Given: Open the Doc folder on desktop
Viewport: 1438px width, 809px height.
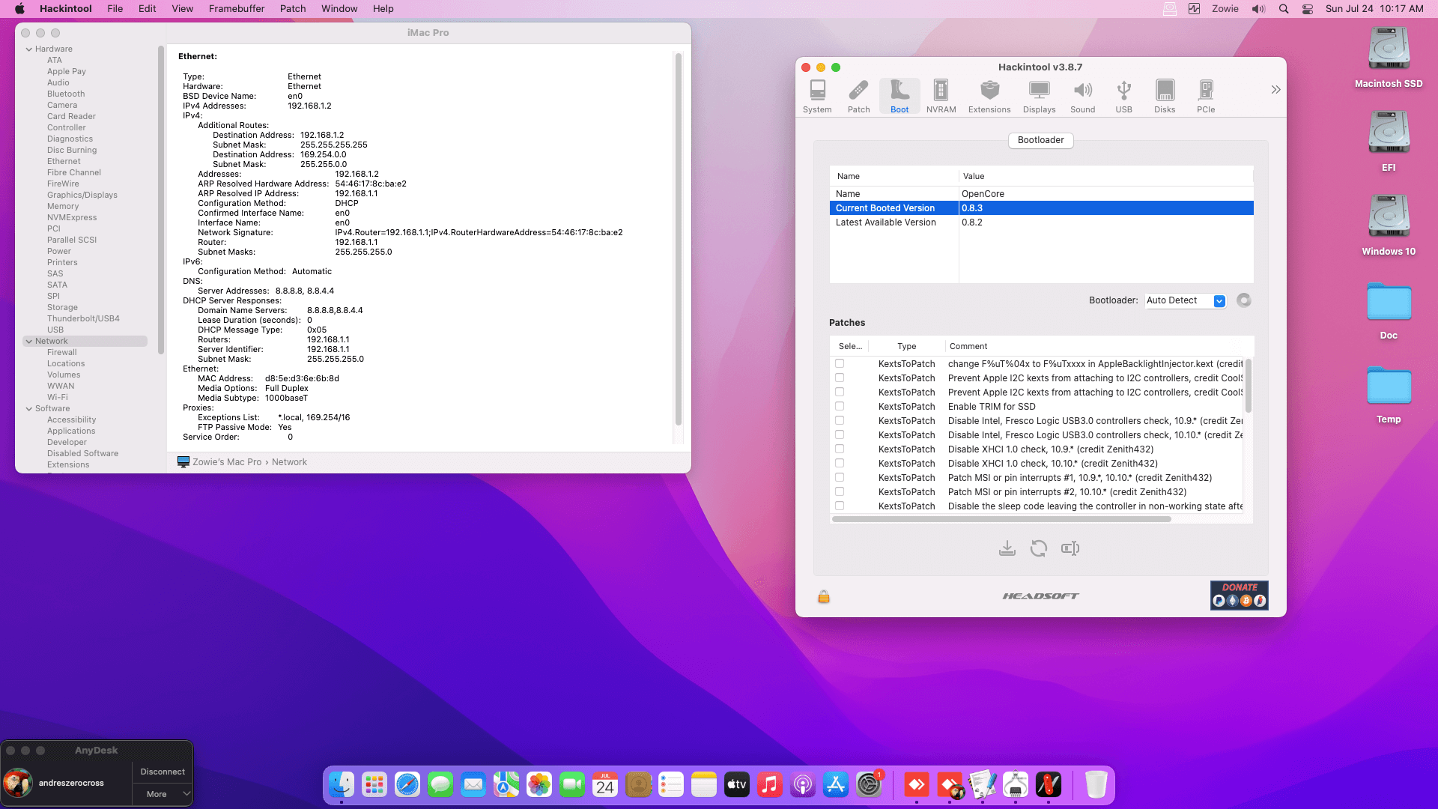Looking at the screenshot, I should click(x=1389, y=310).
